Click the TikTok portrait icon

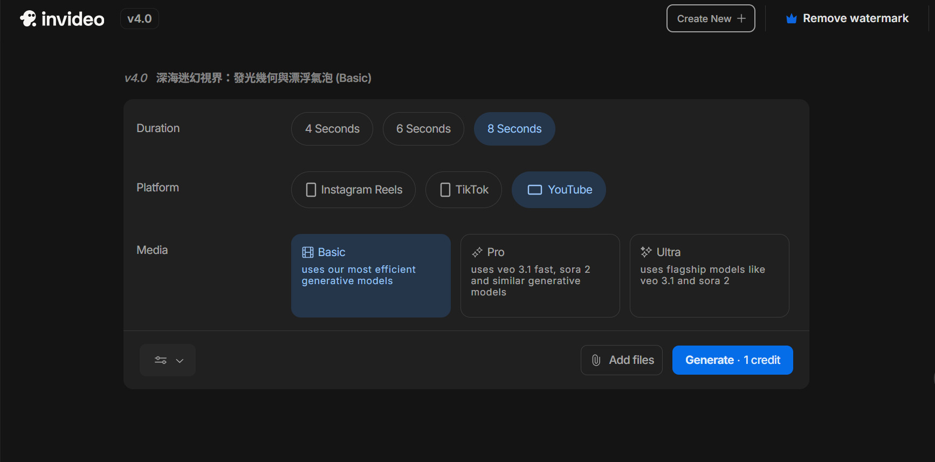click(x=445, y=190)
